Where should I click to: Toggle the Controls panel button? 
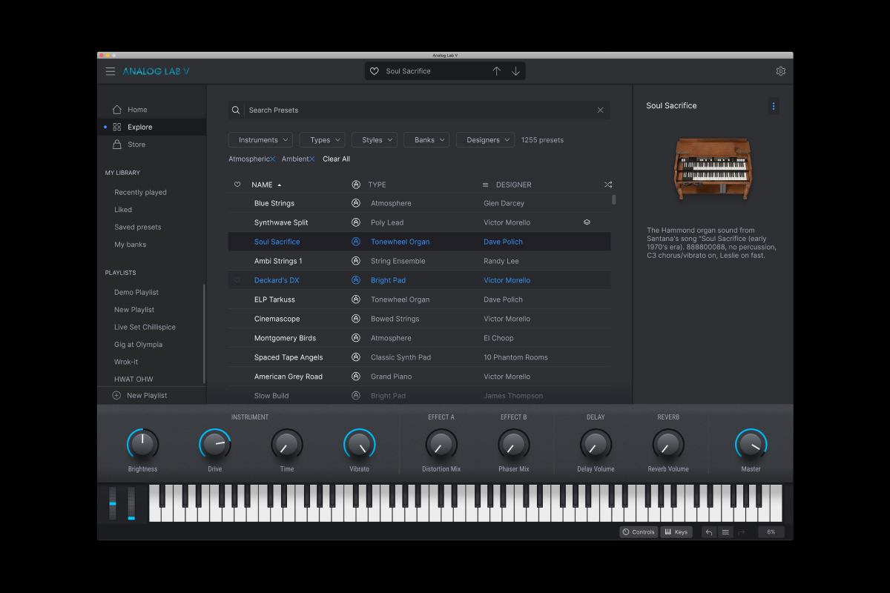(x=639, y=532)
